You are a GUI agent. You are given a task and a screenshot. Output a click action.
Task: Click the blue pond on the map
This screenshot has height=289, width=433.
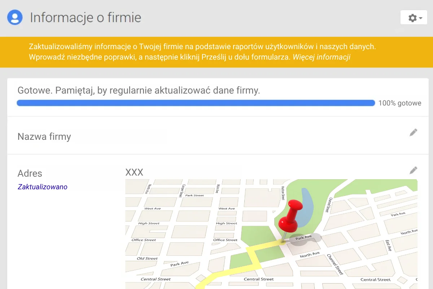click(x=305, y=204)
